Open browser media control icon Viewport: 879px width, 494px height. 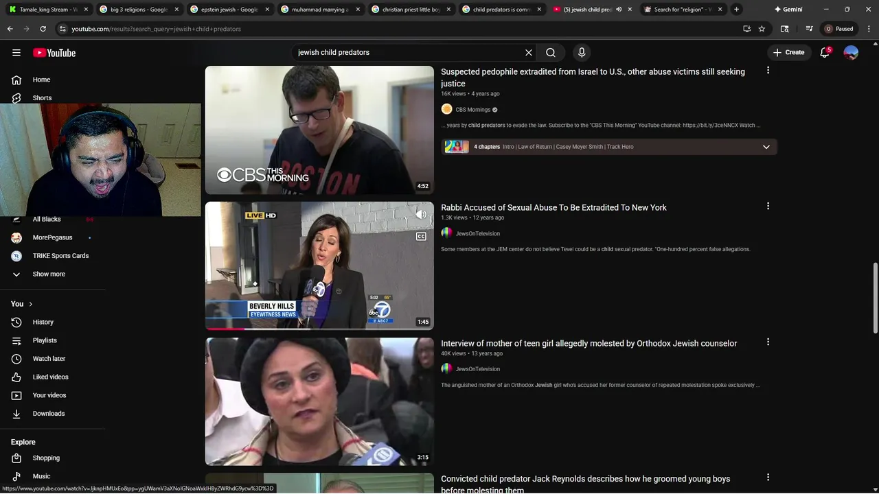click(x=809, y=29)
